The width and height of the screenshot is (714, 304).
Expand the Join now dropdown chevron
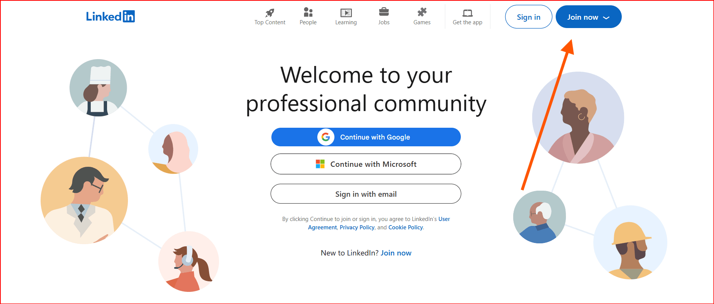pos(606,18)
